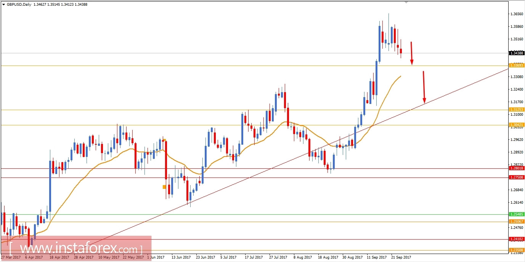This screenshot has height=262, width=525.
Task: Select the green horizontal line at 1.25485
Action: coord(255,214)
